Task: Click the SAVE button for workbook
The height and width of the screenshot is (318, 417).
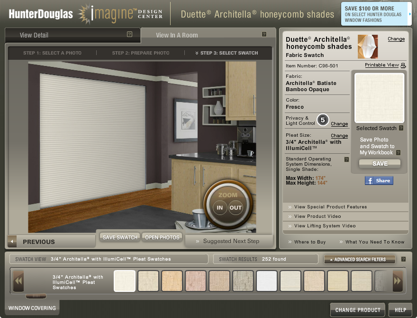Action: pyautogui.click(x=380, y=164)
